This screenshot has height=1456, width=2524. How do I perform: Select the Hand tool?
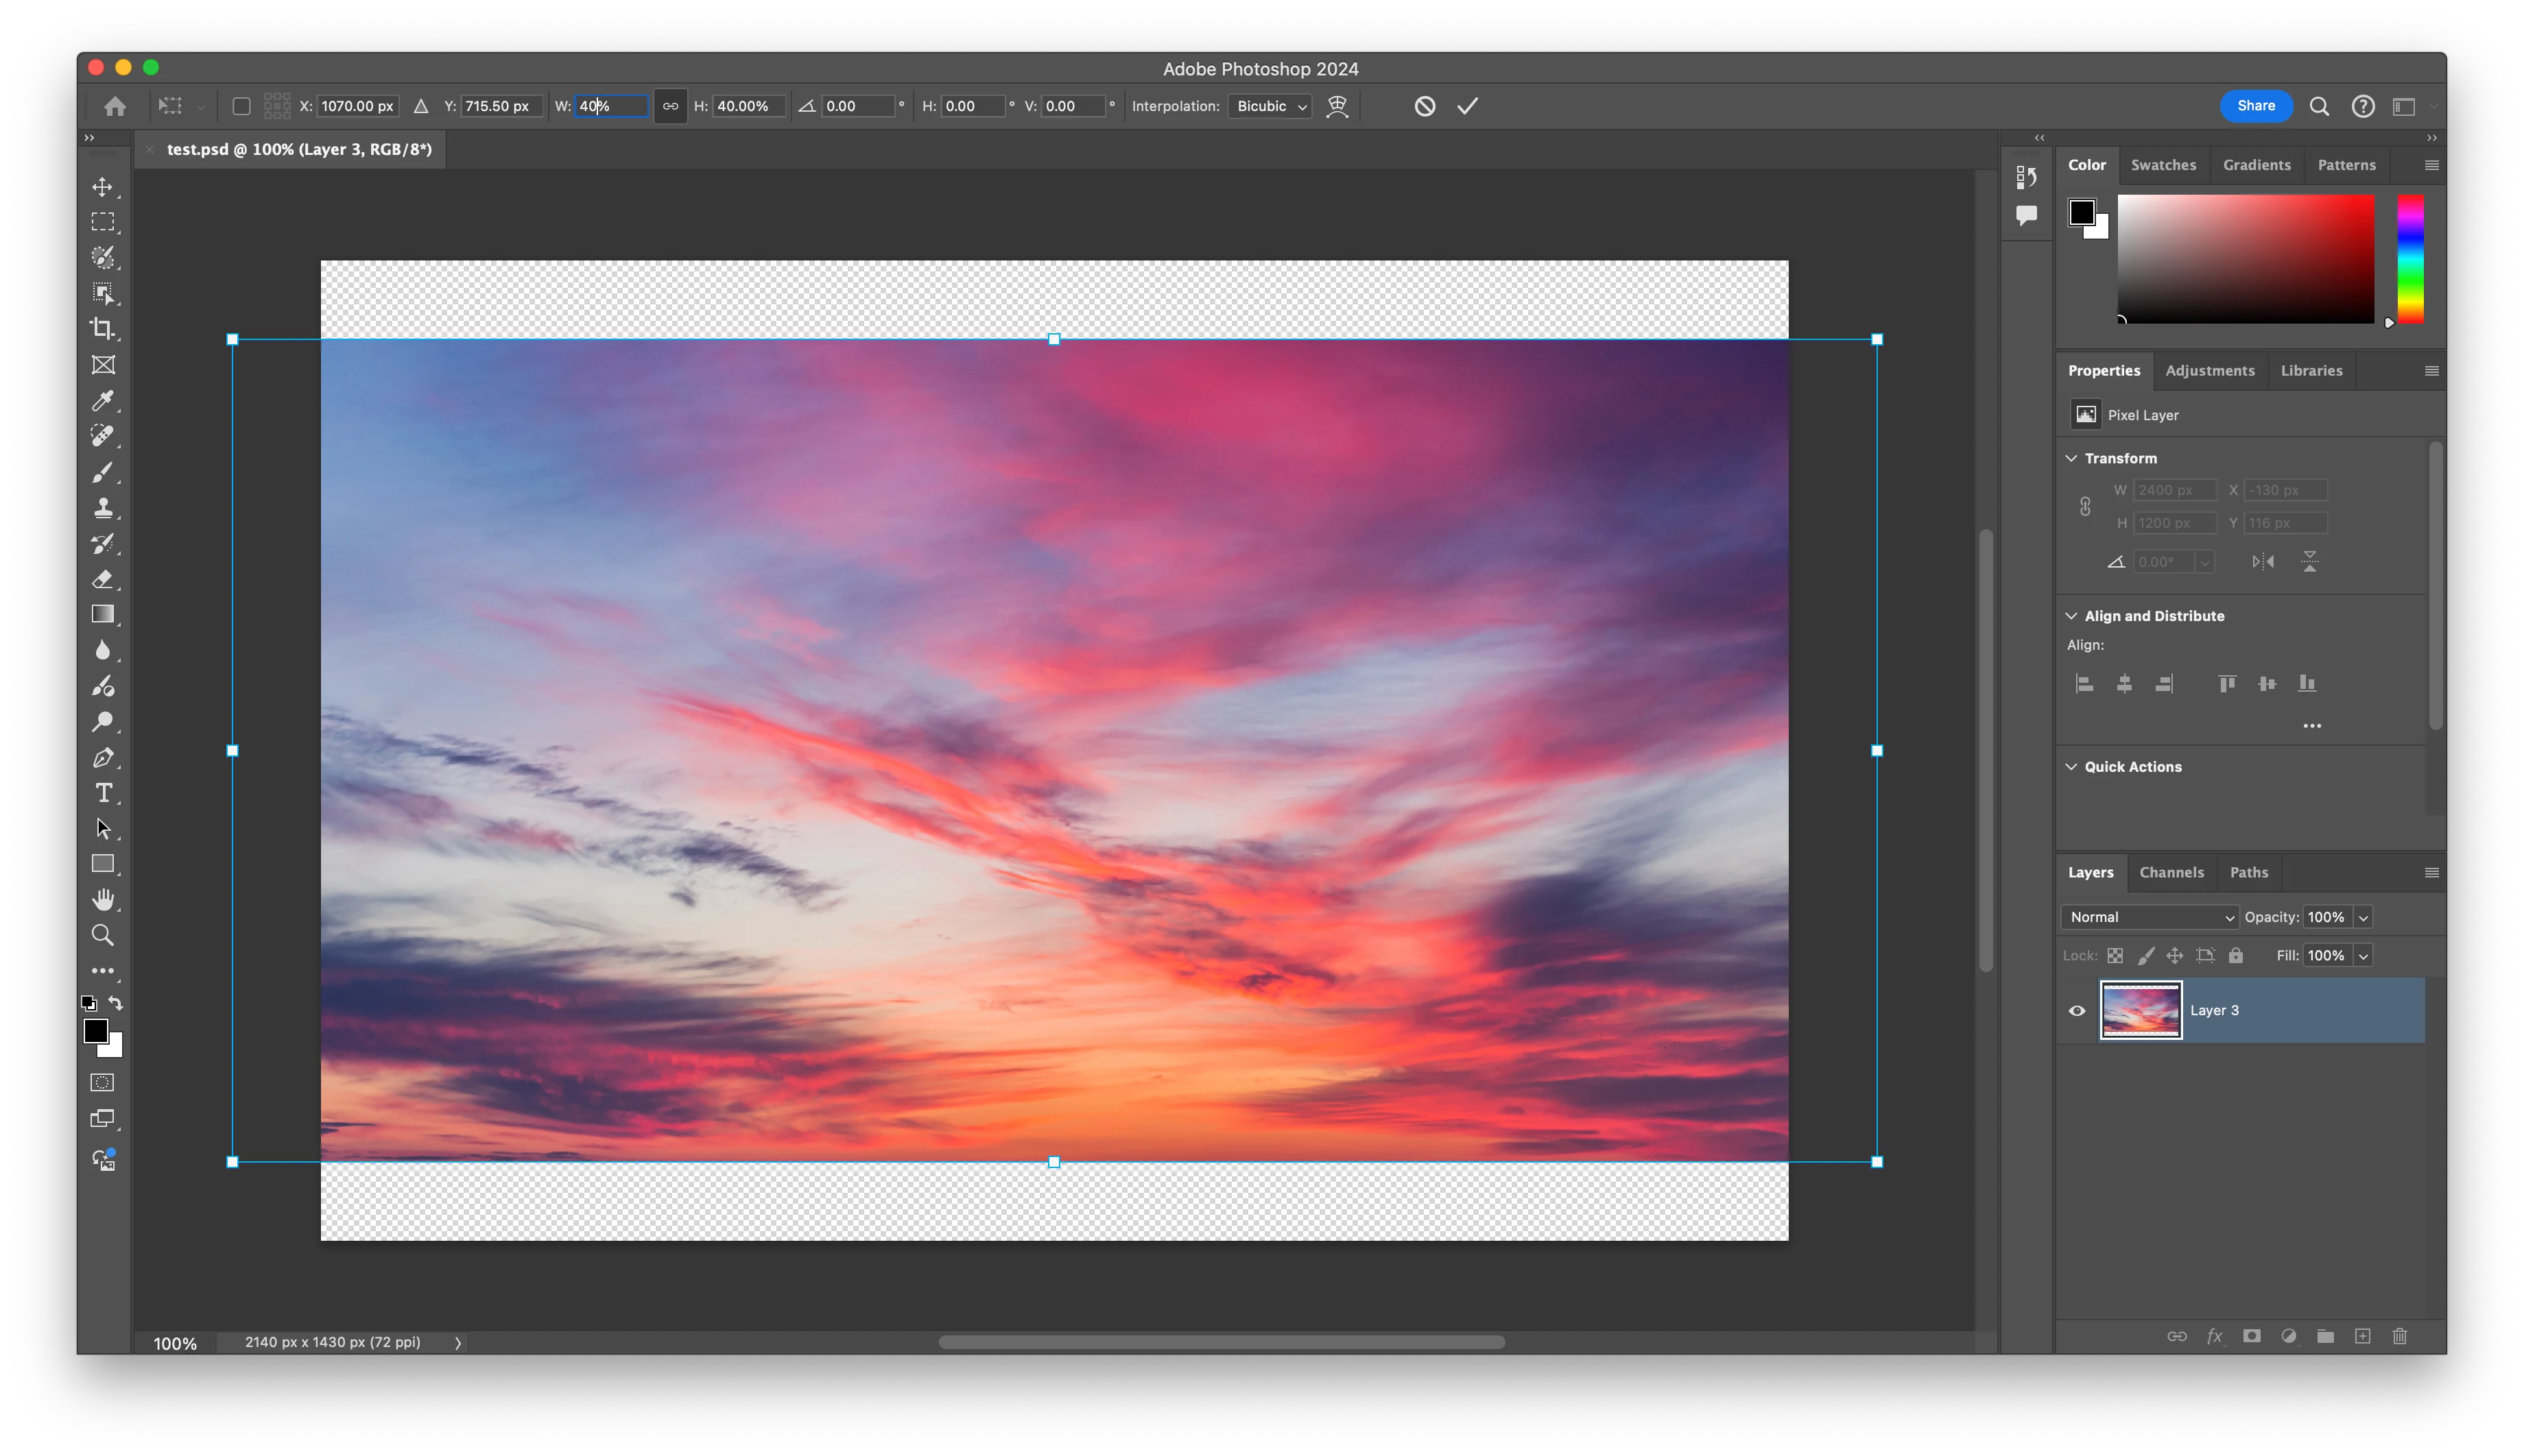click(102, 899)
